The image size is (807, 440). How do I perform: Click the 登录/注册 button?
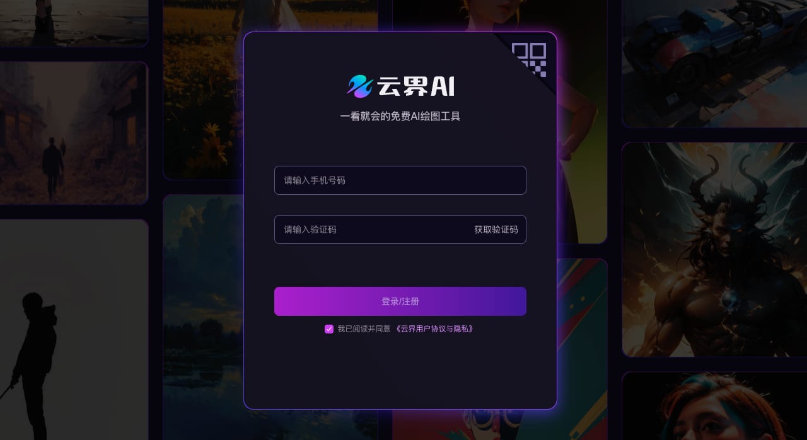(x=400, y=301)
